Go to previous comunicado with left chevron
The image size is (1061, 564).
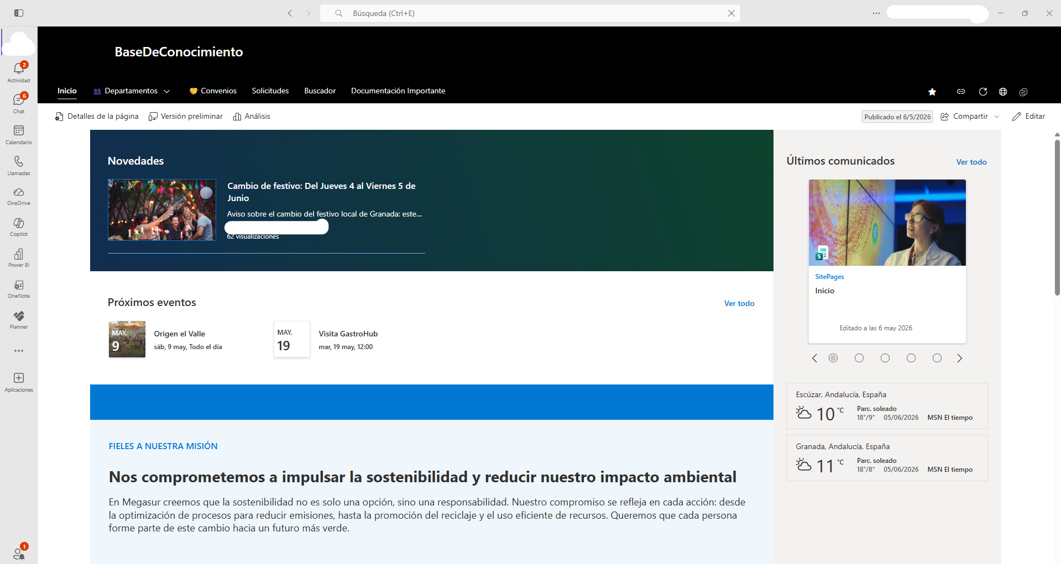coord(814,358)
